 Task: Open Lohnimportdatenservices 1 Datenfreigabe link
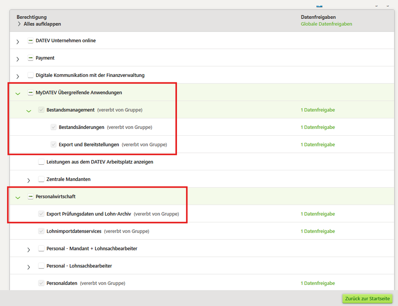[318, 231]
